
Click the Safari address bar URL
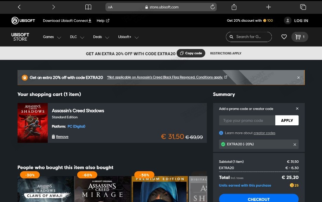coord(164,7)
